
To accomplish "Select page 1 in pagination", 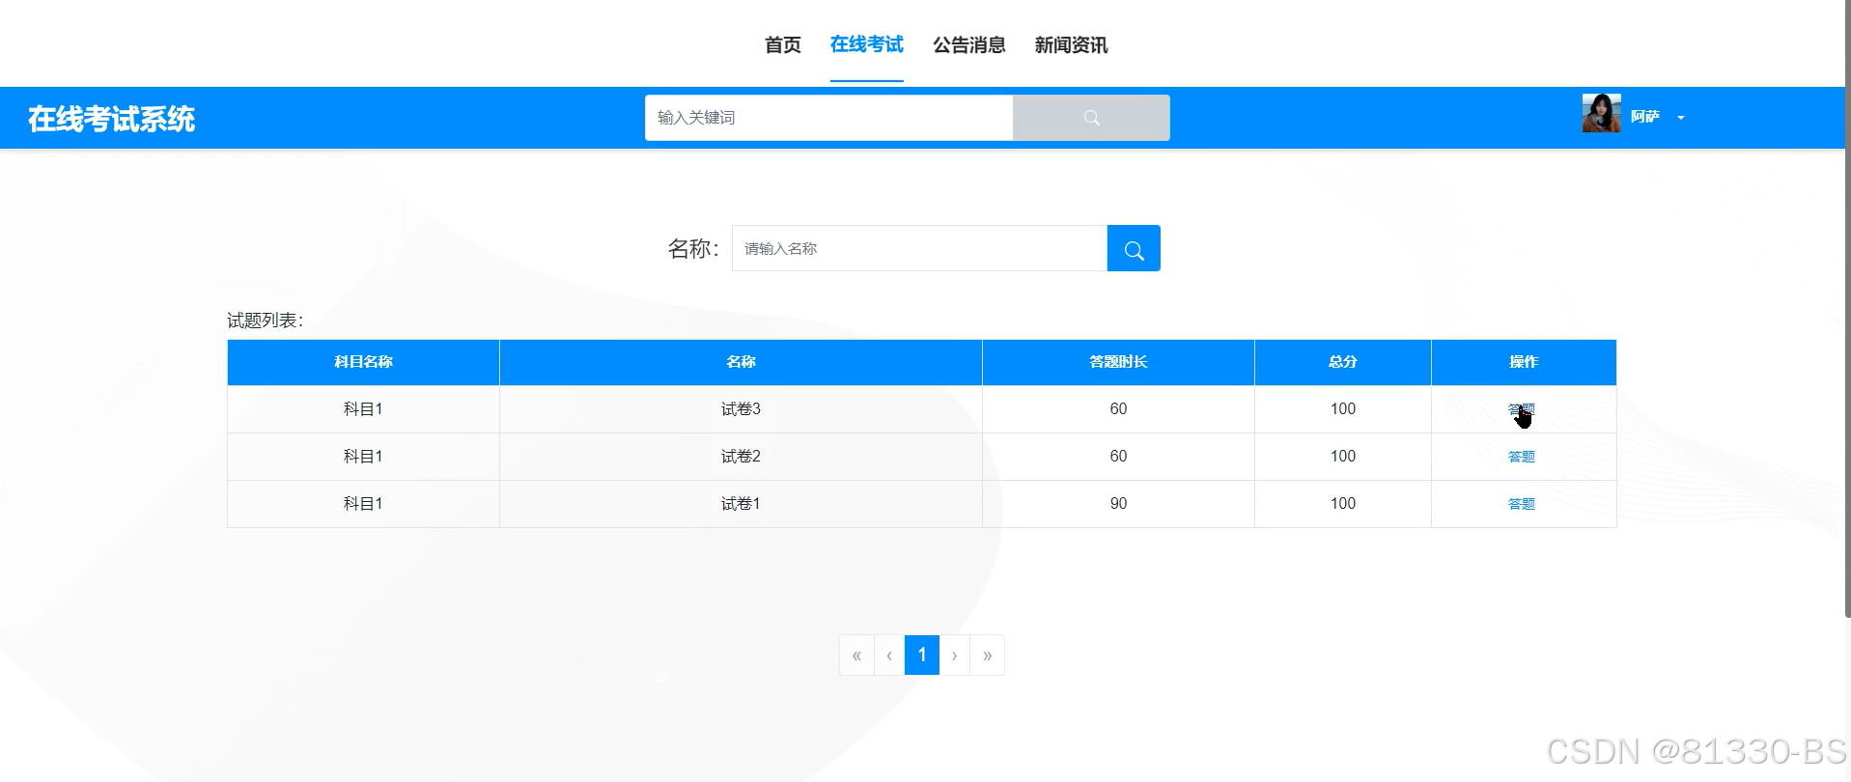I will click(x=922, y=656).
